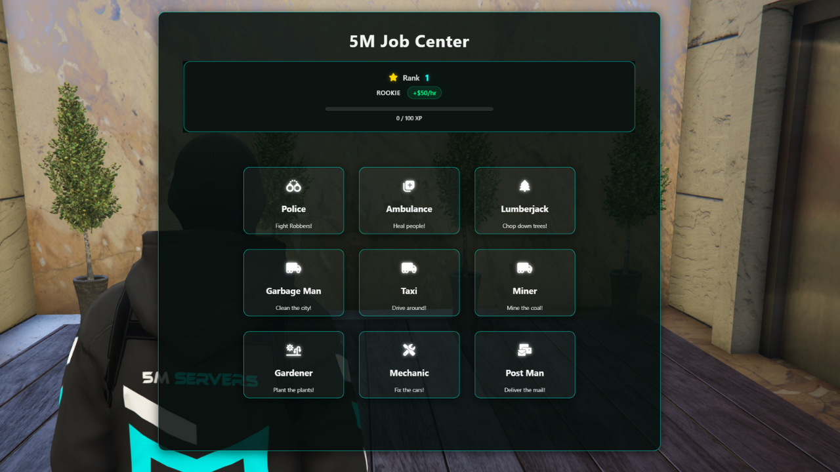Click 'Fight Robbers!' description
840x472 pixels.
point(293,226)
